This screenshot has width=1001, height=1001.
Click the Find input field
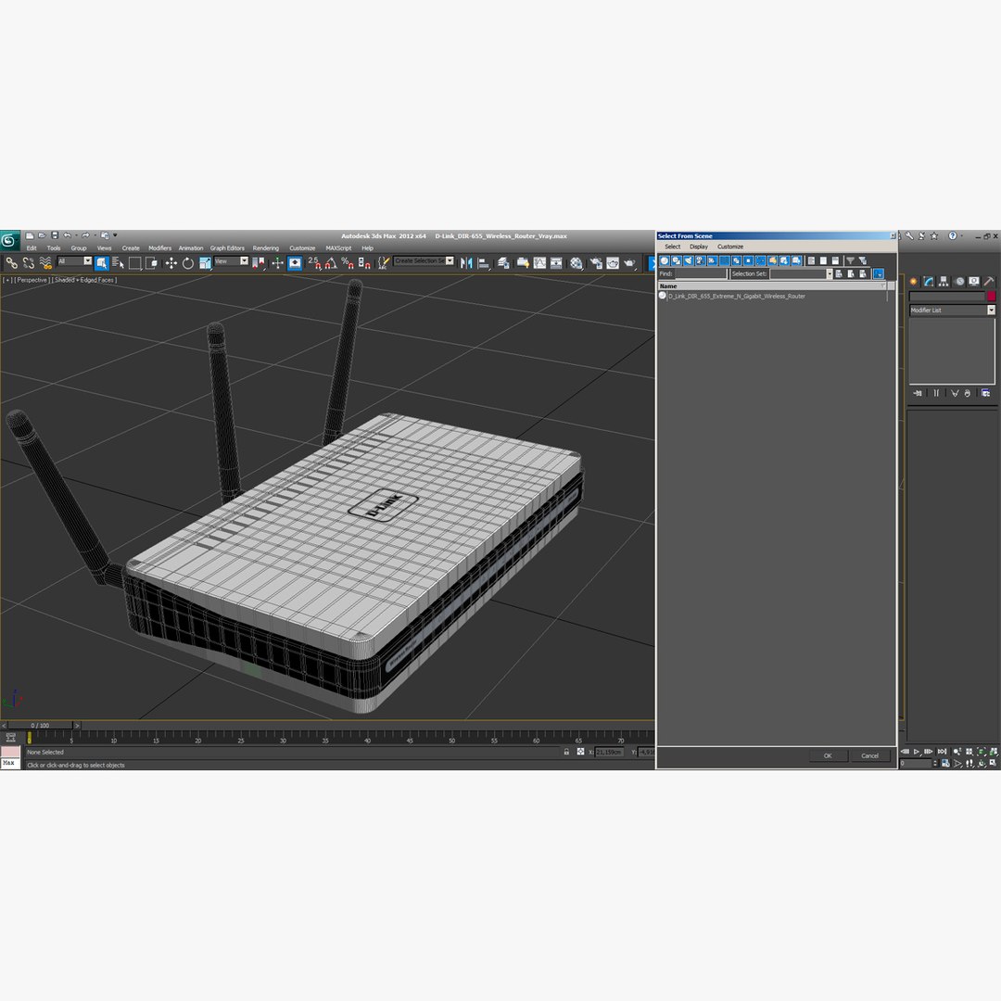701,273
